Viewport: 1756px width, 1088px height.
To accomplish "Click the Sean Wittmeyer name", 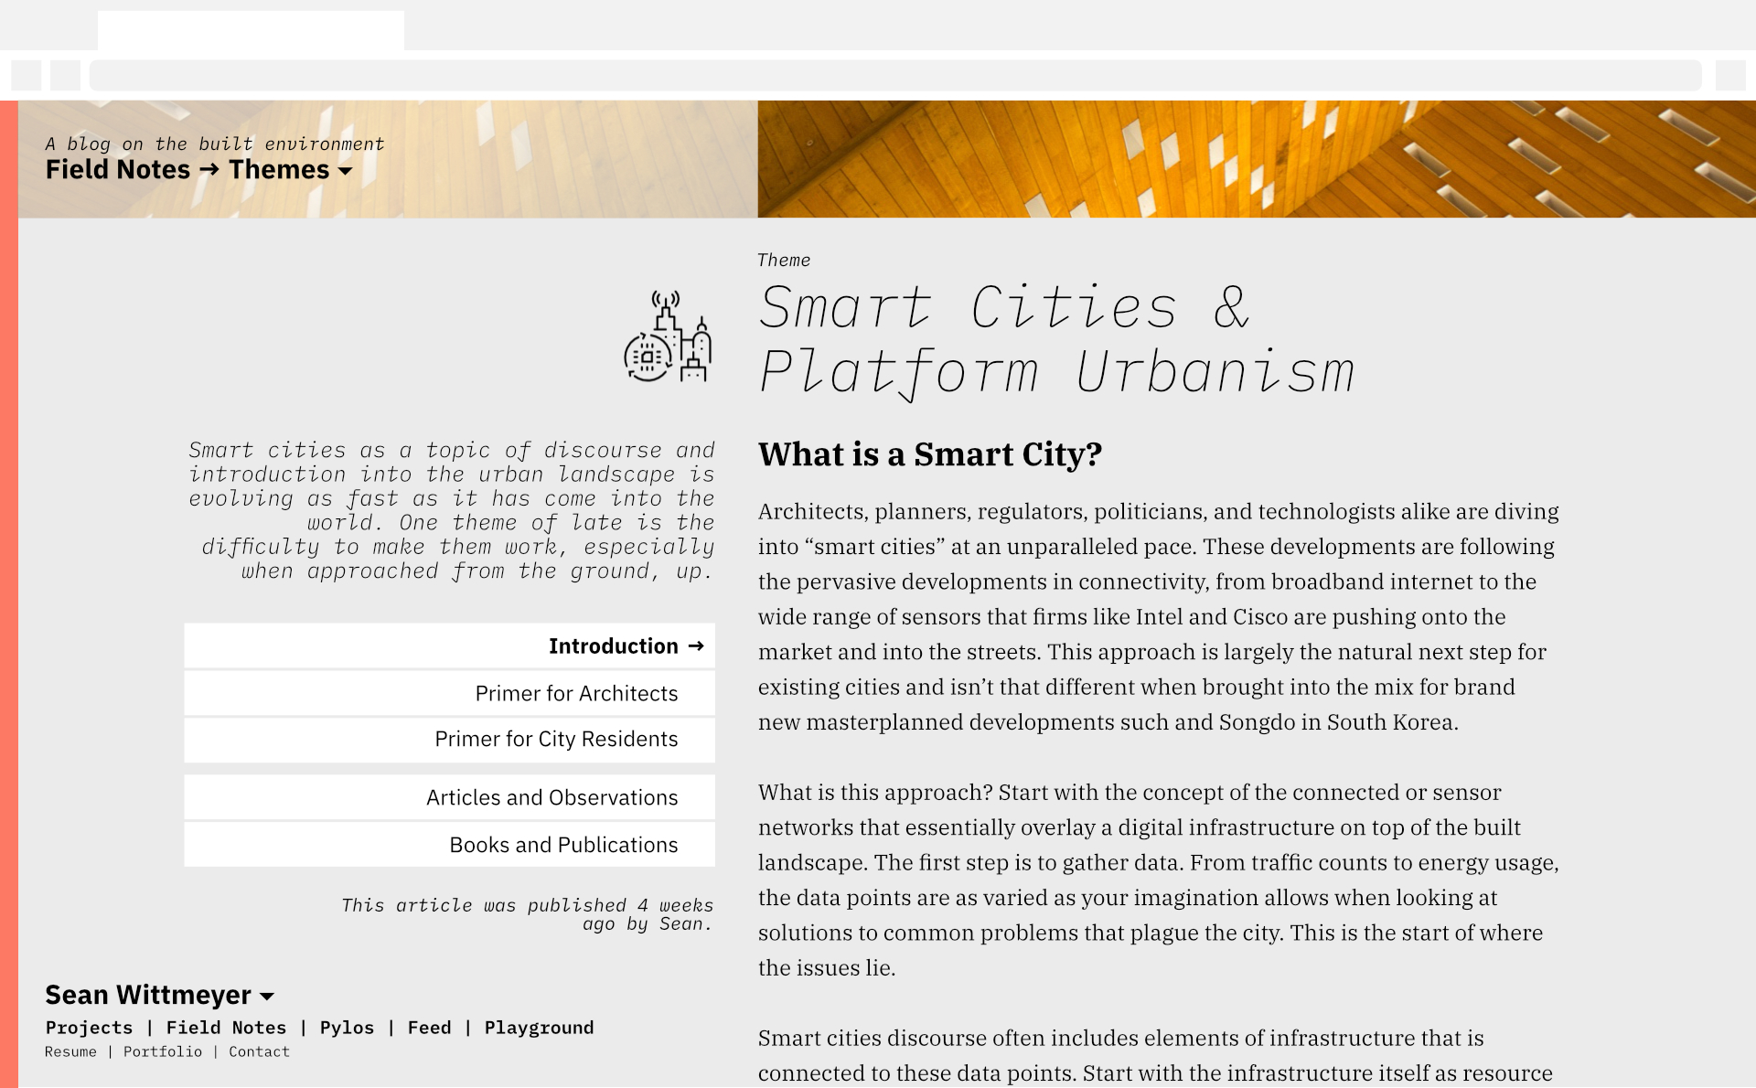I will (x=148, y=995).
